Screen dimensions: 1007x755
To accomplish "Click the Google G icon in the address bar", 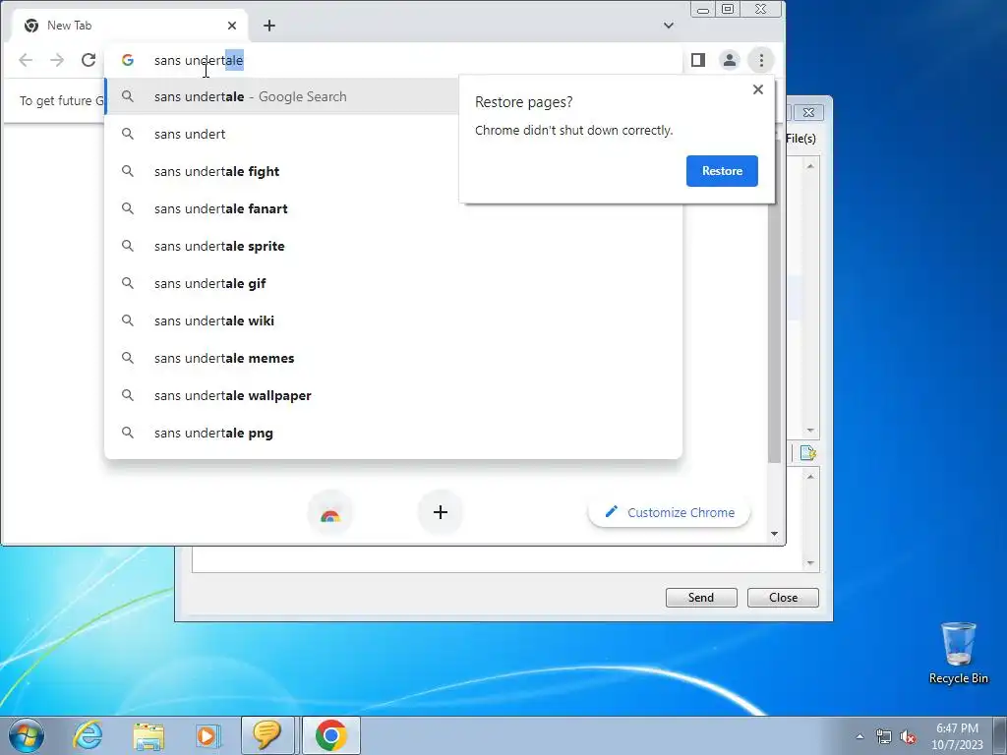I will 128,60.
